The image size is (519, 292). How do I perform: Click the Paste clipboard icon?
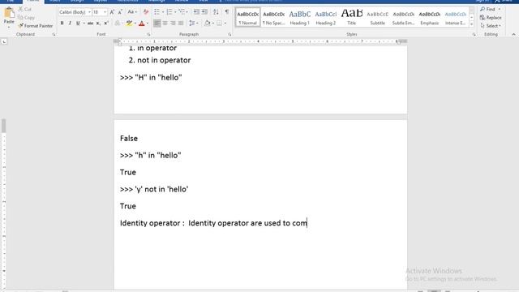pos(9,13)
